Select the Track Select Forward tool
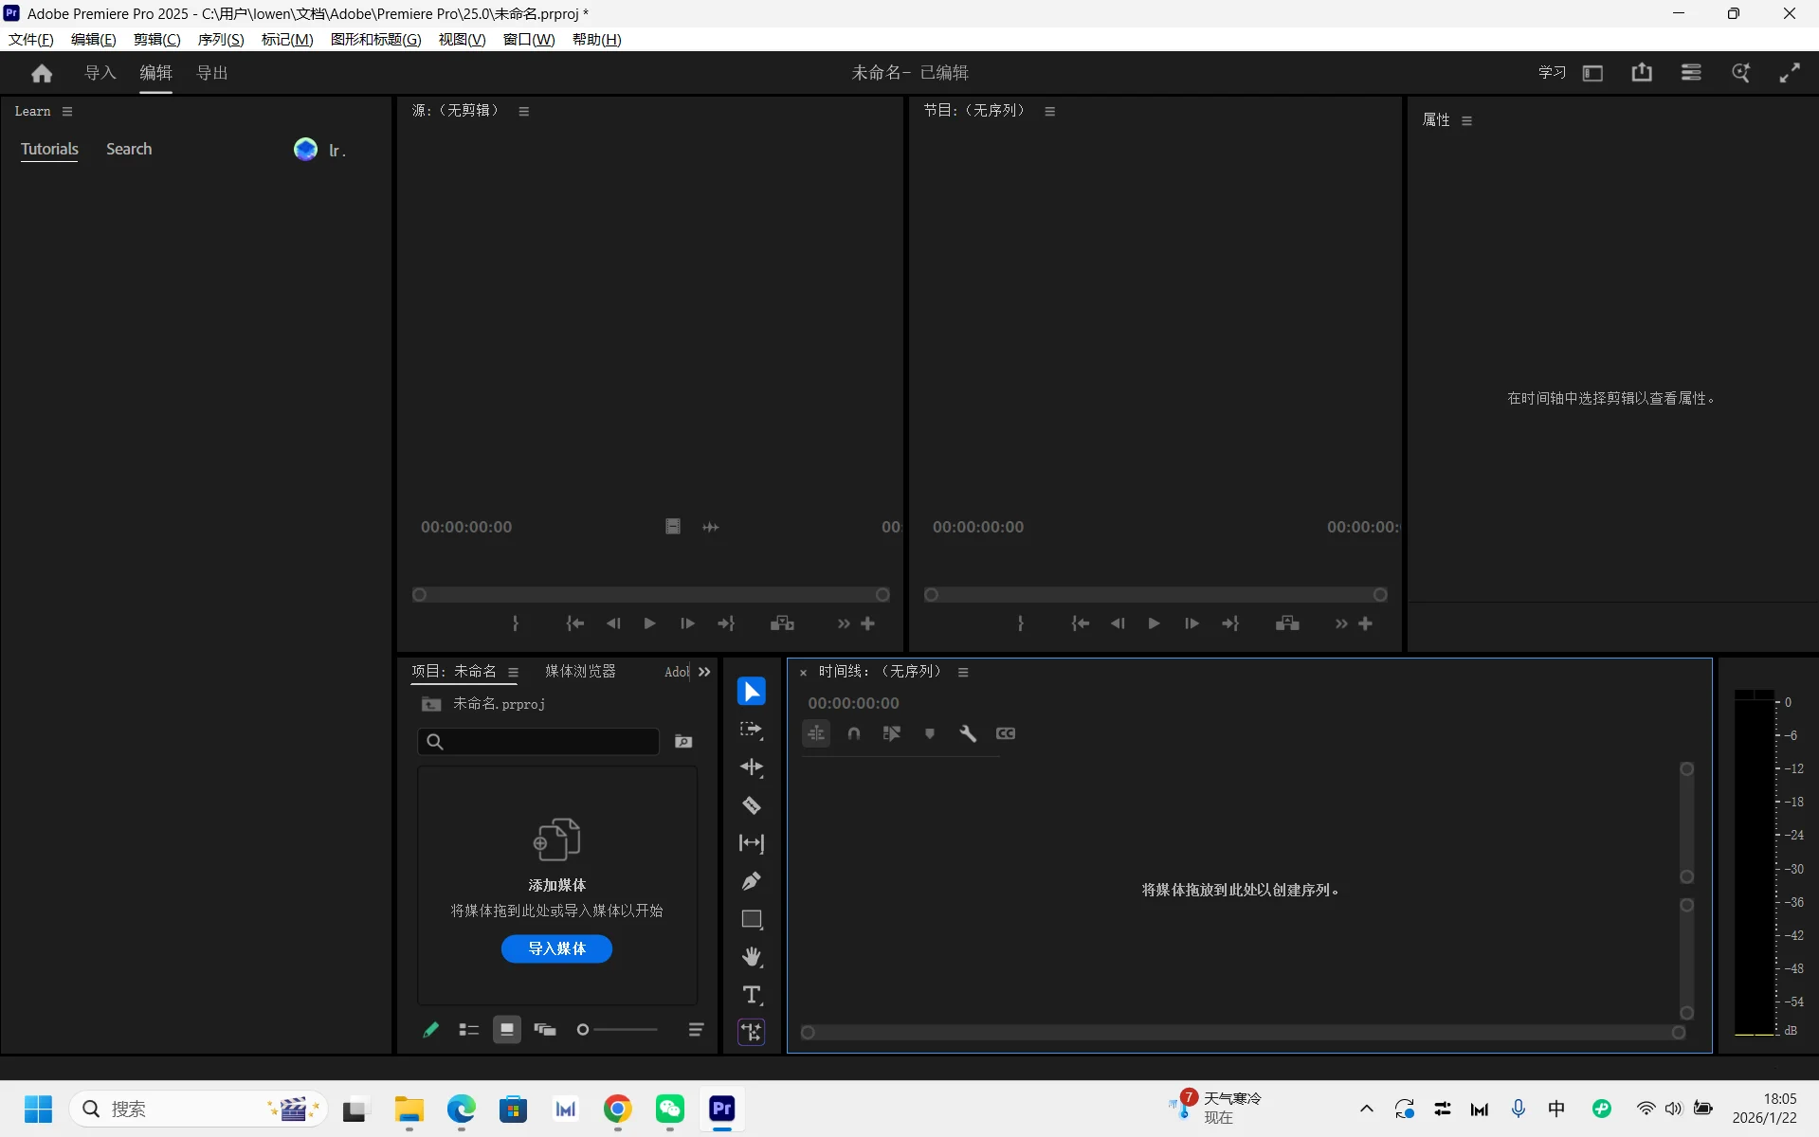1819x1137 pixels. click(x=751, y=730)
